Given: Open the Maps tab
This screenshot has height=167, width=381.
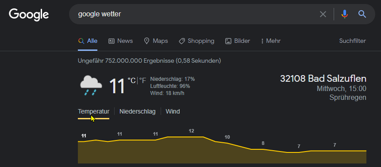Looking at the screenshot, I should [x=156, y=41].
